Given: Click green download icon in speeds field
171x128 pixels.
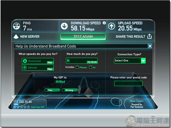Looking at the screenshot, I should [25, 61].
